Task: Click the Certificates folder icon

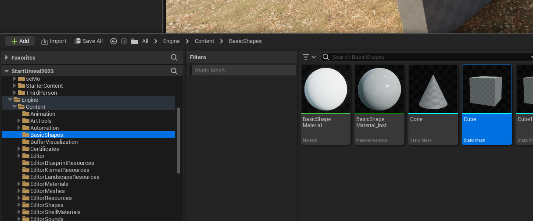Action: 26,149
